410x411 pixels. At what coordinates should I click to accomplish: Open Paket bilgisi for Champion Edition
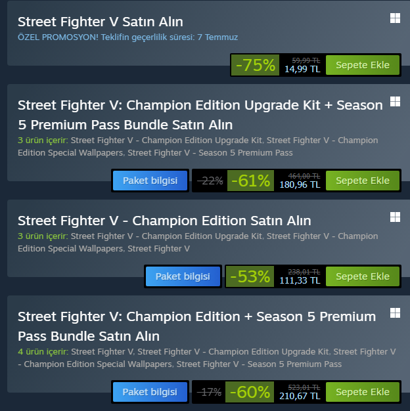(x=183, y=276)
